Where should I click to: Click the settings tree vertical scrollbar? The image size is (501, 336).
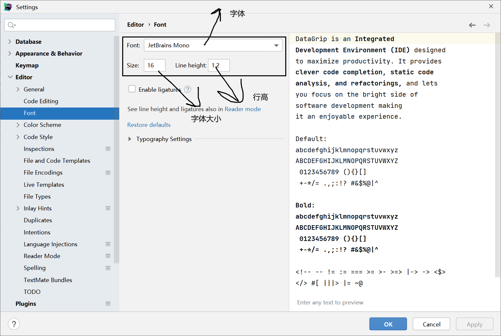(x=117, y=150)
